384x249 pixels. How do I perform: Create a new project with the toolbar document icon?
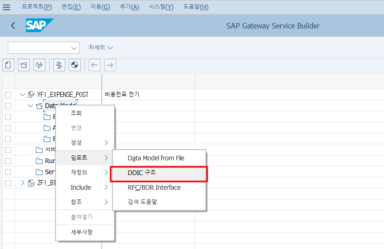[8, 65]
